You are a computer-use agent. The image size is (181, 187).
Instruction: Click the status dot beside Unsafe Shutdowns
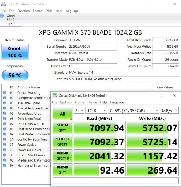click(x=4, y=155)
